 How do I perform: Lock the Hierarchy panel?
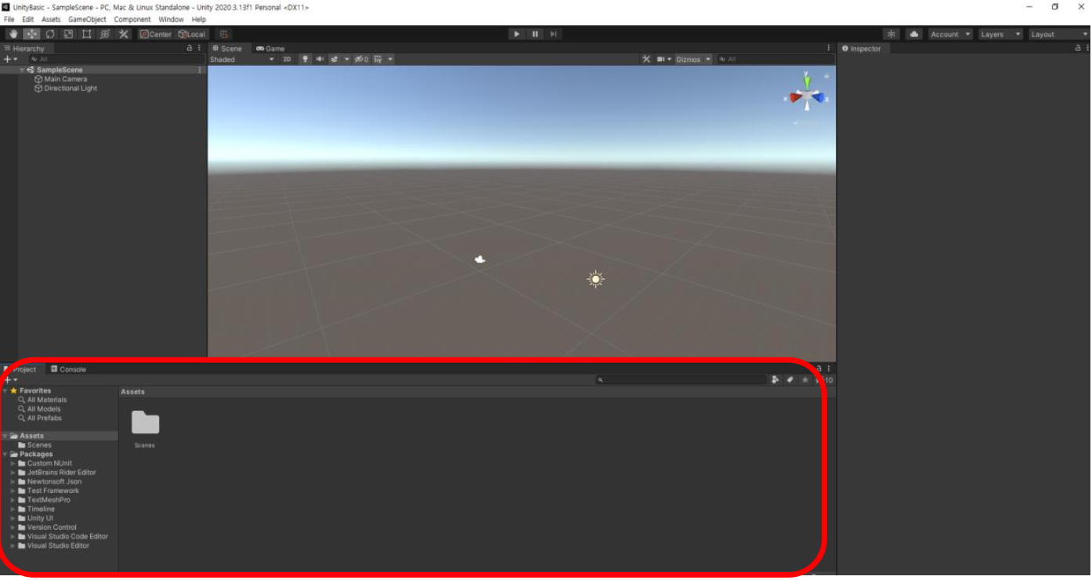[x=189, y=49]
